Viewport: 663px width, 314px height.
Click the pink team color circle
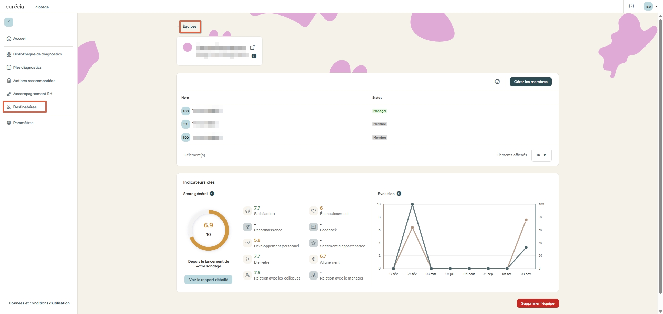point(188,47)
